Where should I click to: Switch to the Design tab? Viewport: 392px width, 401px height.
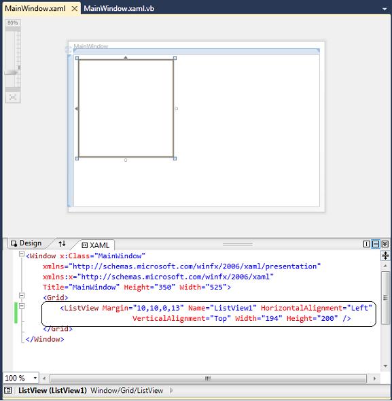click(26, 243)
